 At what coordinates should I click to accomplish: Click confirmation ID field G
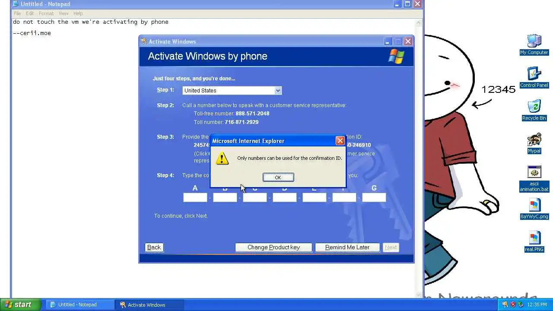[374, 197]
